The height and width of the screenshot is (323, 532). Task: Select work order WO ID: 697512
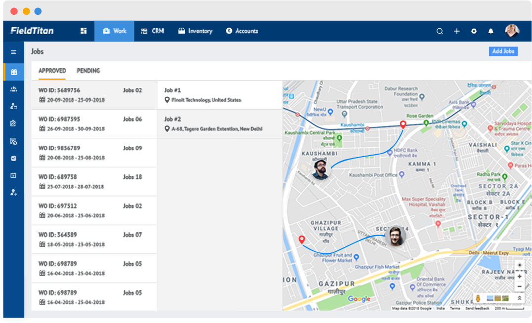pos(94,210)
